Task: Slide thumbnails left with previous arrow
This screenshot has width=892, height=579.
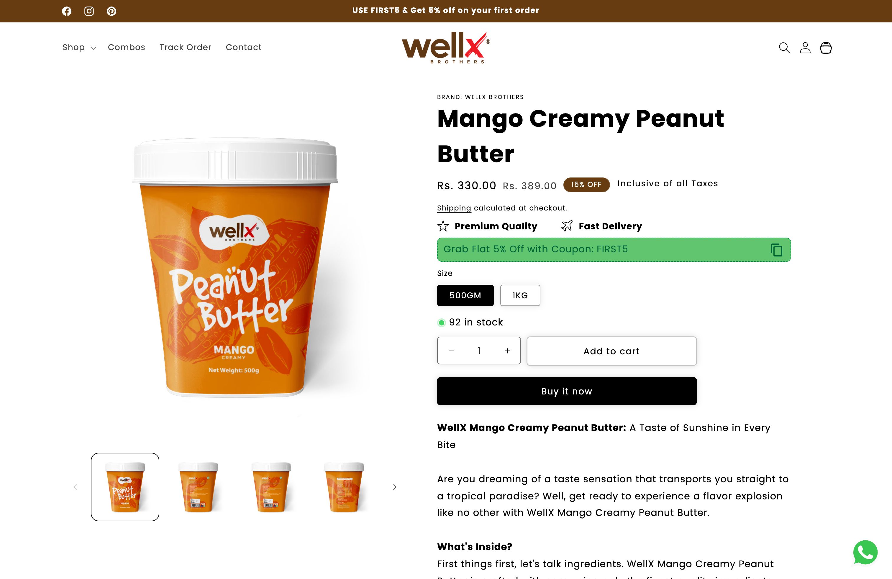Action: click(76, 487)
